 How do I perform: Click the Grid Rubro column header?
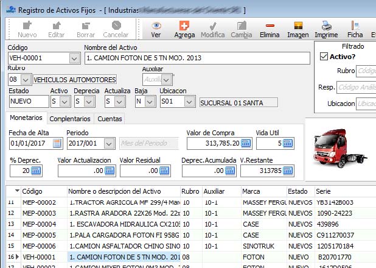[190, 191]
